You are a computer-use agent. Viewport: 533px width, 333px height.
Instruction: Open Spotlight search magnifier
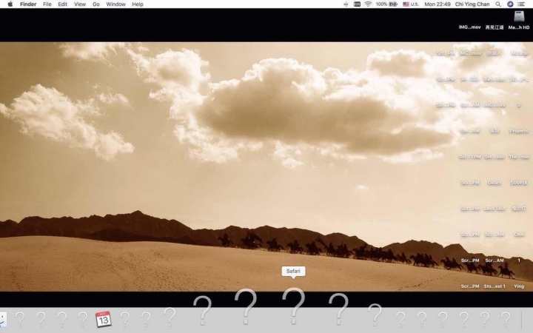498,4
